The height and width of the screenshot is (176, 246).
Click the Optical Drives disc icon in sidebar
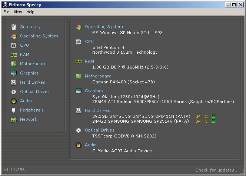tap(14, 92)
